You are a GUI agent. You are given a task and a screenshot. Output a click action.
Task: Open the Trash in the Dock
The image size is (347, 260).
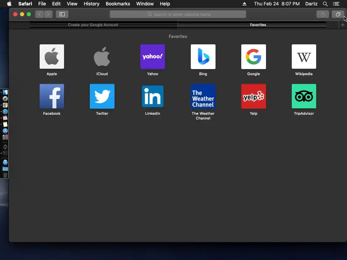coord(5,175)
